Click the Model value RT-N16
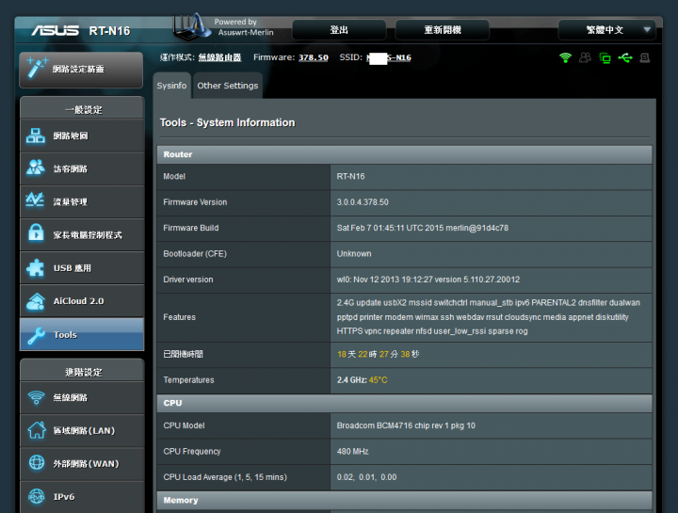678x513 pixels. click(x=350, y=176)
